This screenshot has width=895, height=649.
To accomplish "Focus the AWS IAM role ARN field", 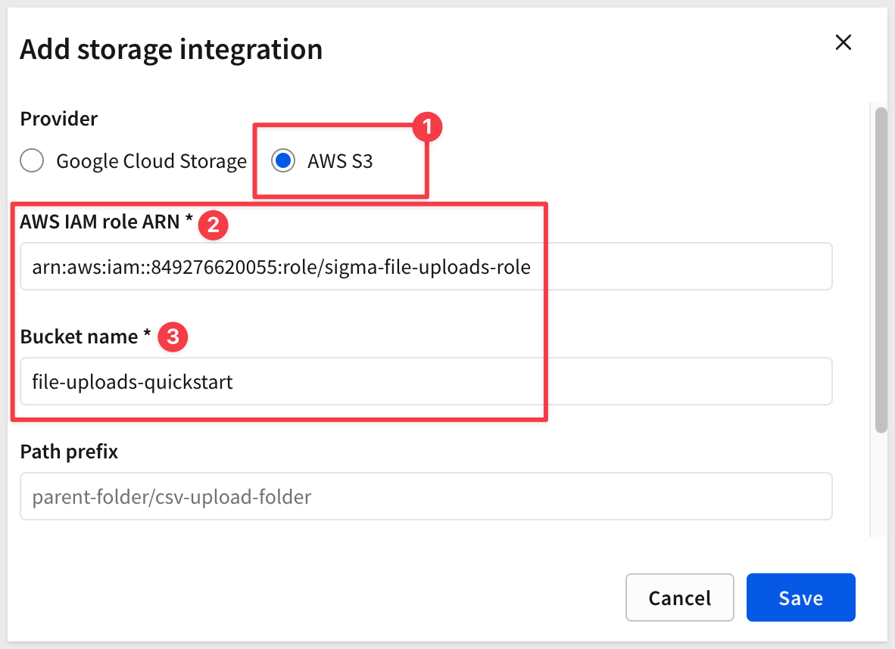I will tap(426, 266).
